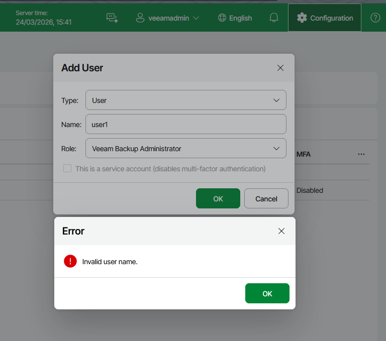Change language via the English selector
Viewport: 386px width, 341px height.
[x=235, y=18]
